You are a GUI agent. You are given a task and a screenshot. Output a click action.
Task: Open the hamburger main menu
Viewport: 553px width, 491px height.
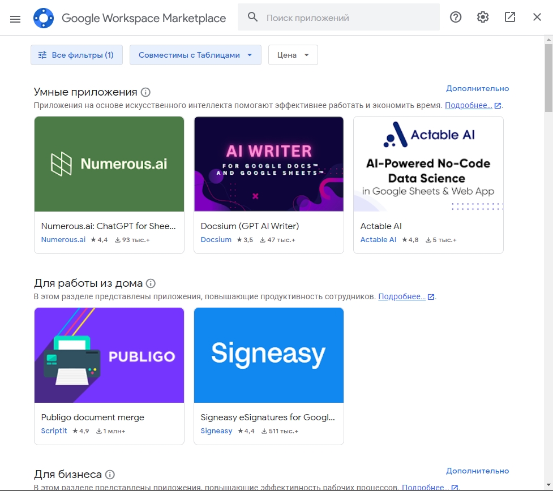coord(15,18)
